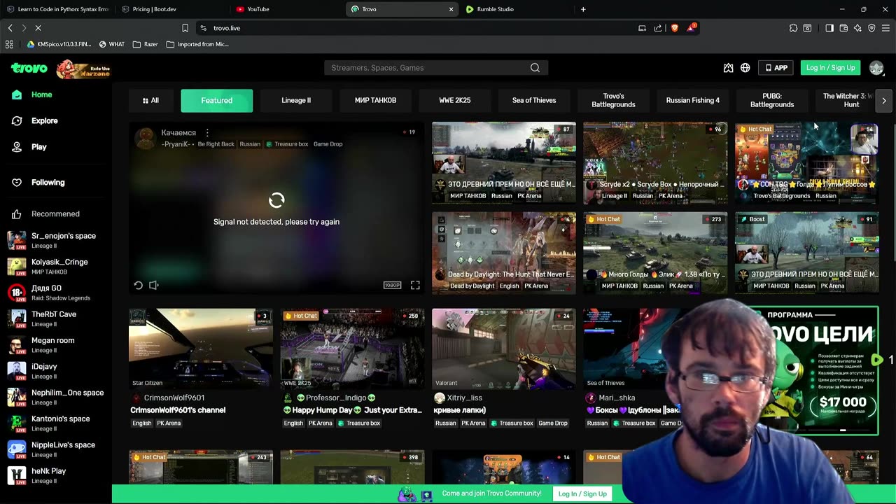Select the Sea of Thieves category tab
Image resolution: width=896 pixels, height=504 pixels.
534,100
